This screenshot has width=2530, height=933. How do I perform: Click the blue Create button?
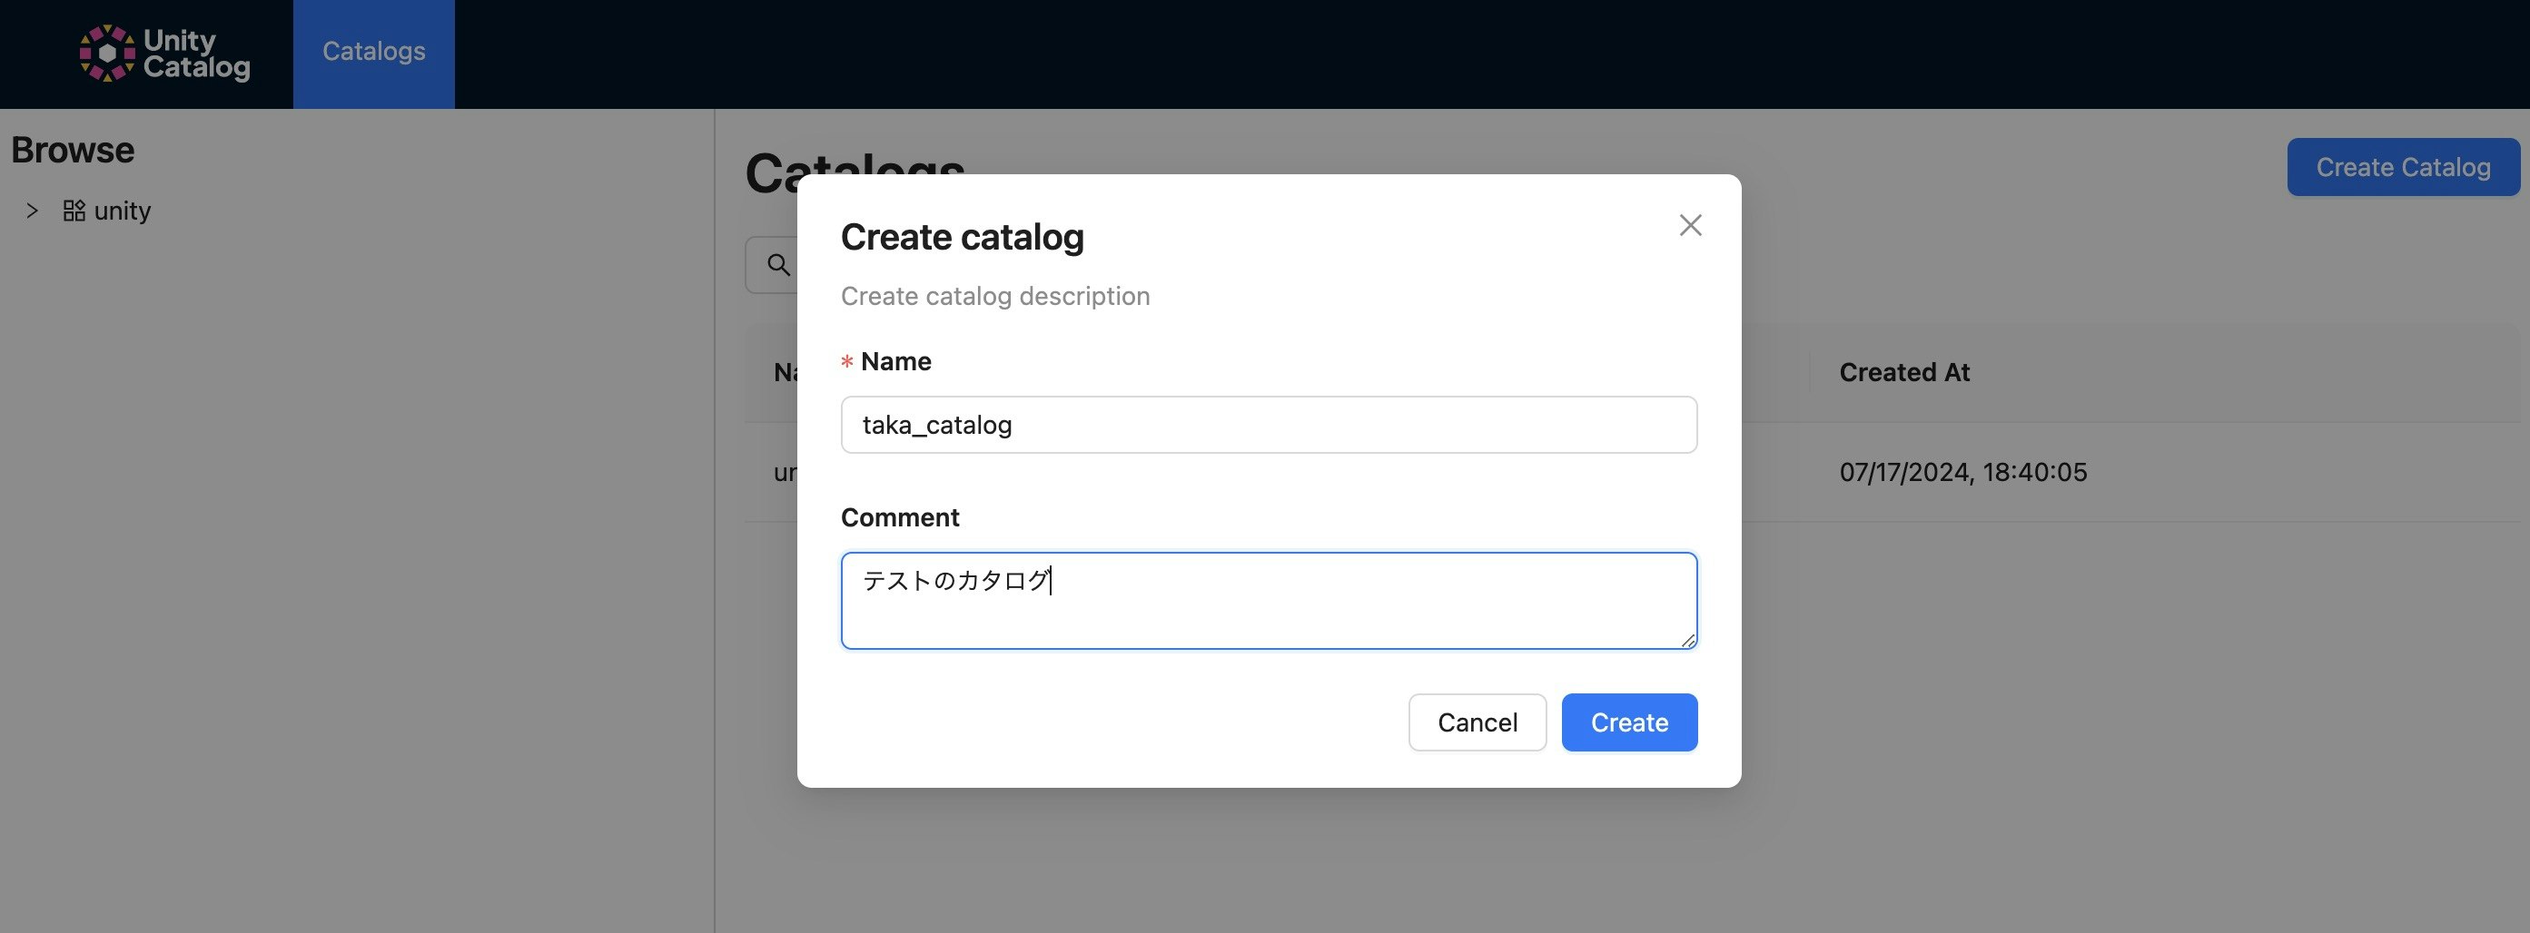[x=1628, y=722]
